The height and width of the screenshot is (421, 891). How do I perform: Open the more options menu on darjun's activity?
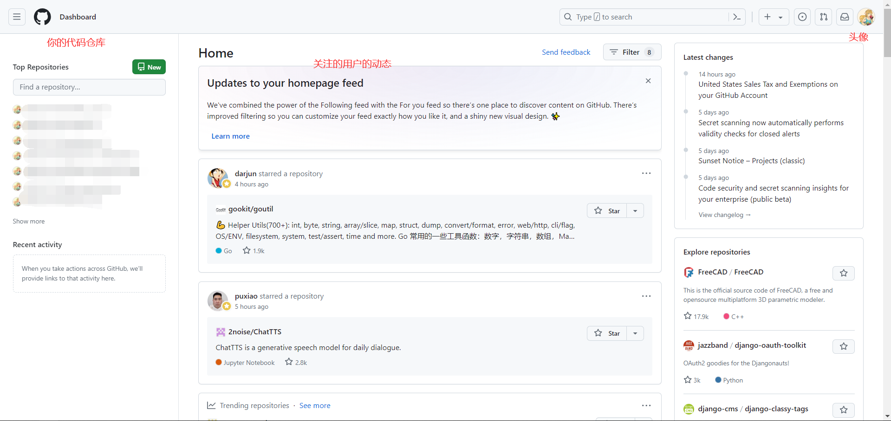pos(646,173)
